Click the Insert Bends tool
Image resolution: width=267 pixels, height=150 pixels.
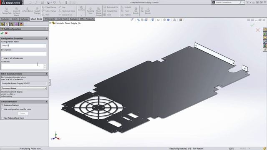pyautogui.click(x=148, y=10)
